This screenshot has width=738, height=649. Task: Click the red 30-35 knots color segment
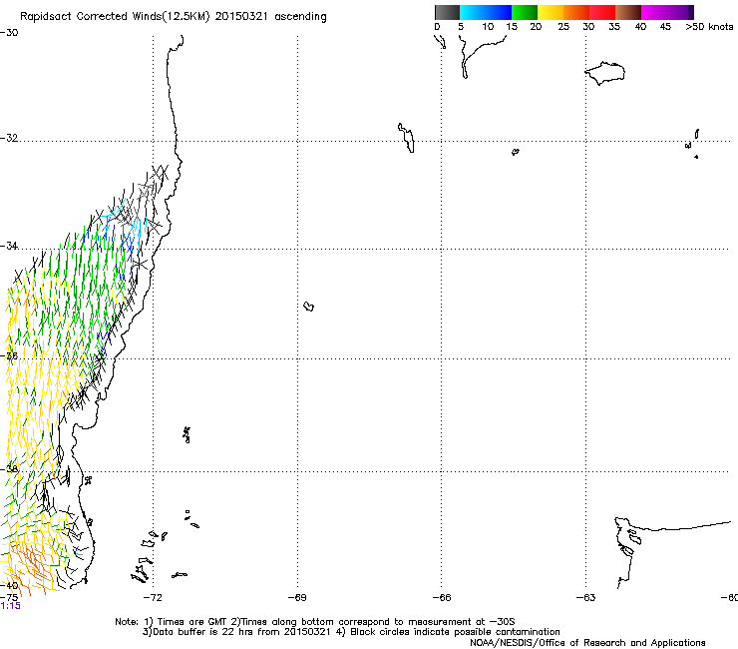[x=602, y=12]
